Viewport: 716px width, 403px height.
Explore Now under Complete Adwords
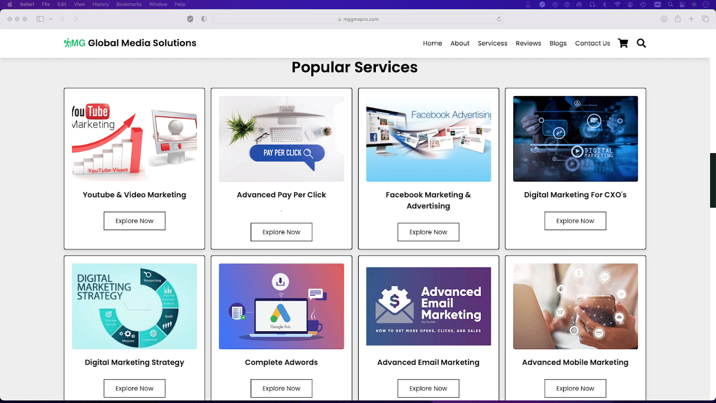(281, 388)
